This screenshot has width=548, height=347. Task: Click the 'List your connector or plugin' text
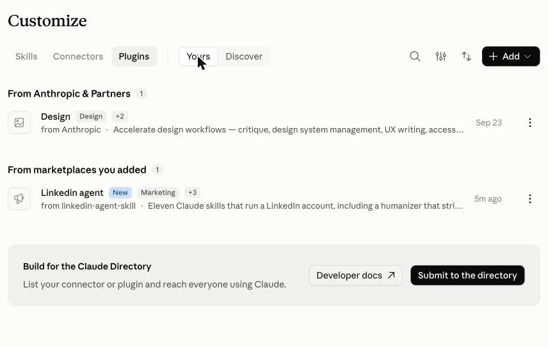click(x=154, y=284)
